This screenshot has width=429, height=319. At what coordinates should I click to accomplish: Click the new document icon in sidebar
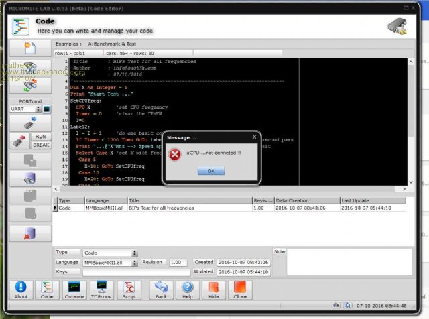[x=29, y=48]
